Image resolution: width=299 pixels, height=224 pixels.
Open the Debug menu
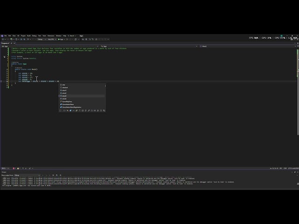click(x=34, y=36)
